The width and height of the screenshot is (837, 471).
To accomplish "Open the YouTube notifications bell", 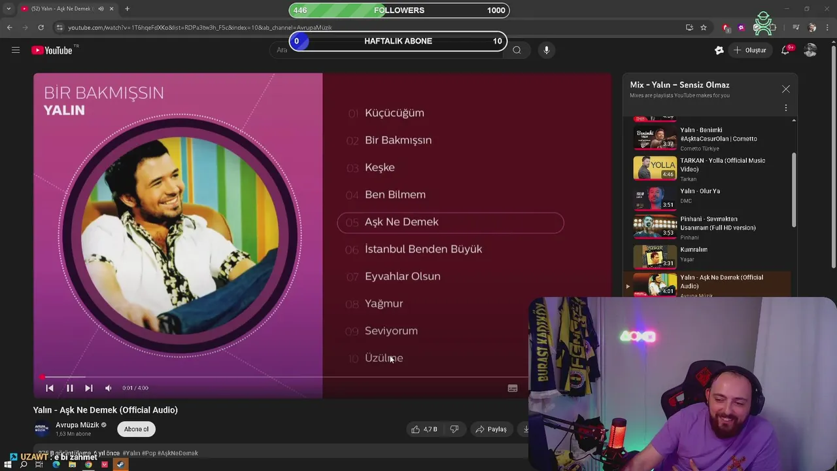I will click(x=785, y=50).
